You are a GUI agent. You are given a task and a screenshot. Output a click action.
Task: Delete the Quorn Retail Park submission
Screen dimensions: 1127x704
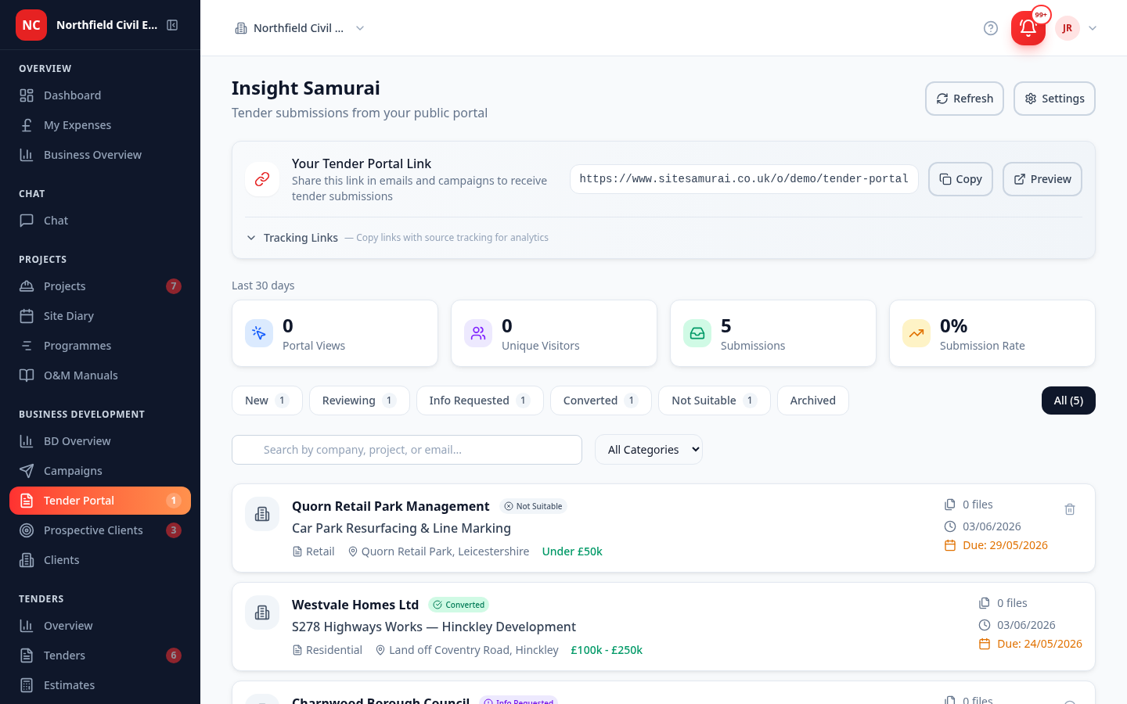[1070, 509]
